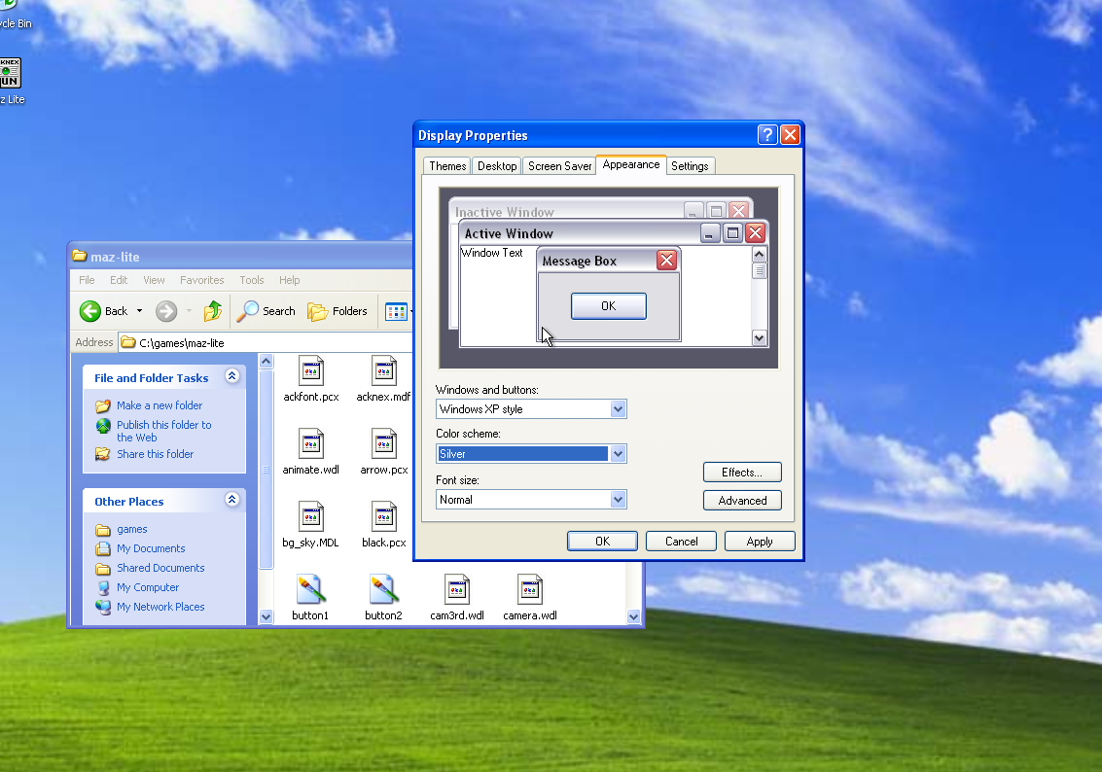This screenshot has height=772, width=1102.
Task: Open My Documents in Other Places
Action: [151, 548]
